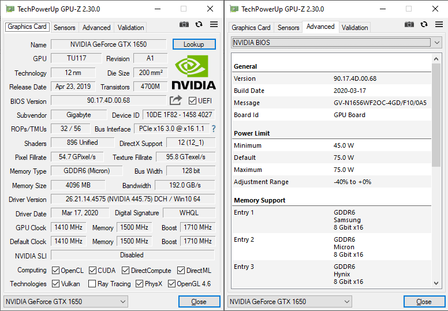The width and height of the screenshot is (448, 311).
Task: Toggle the CUDA checkbox
Action: [92, 270]
